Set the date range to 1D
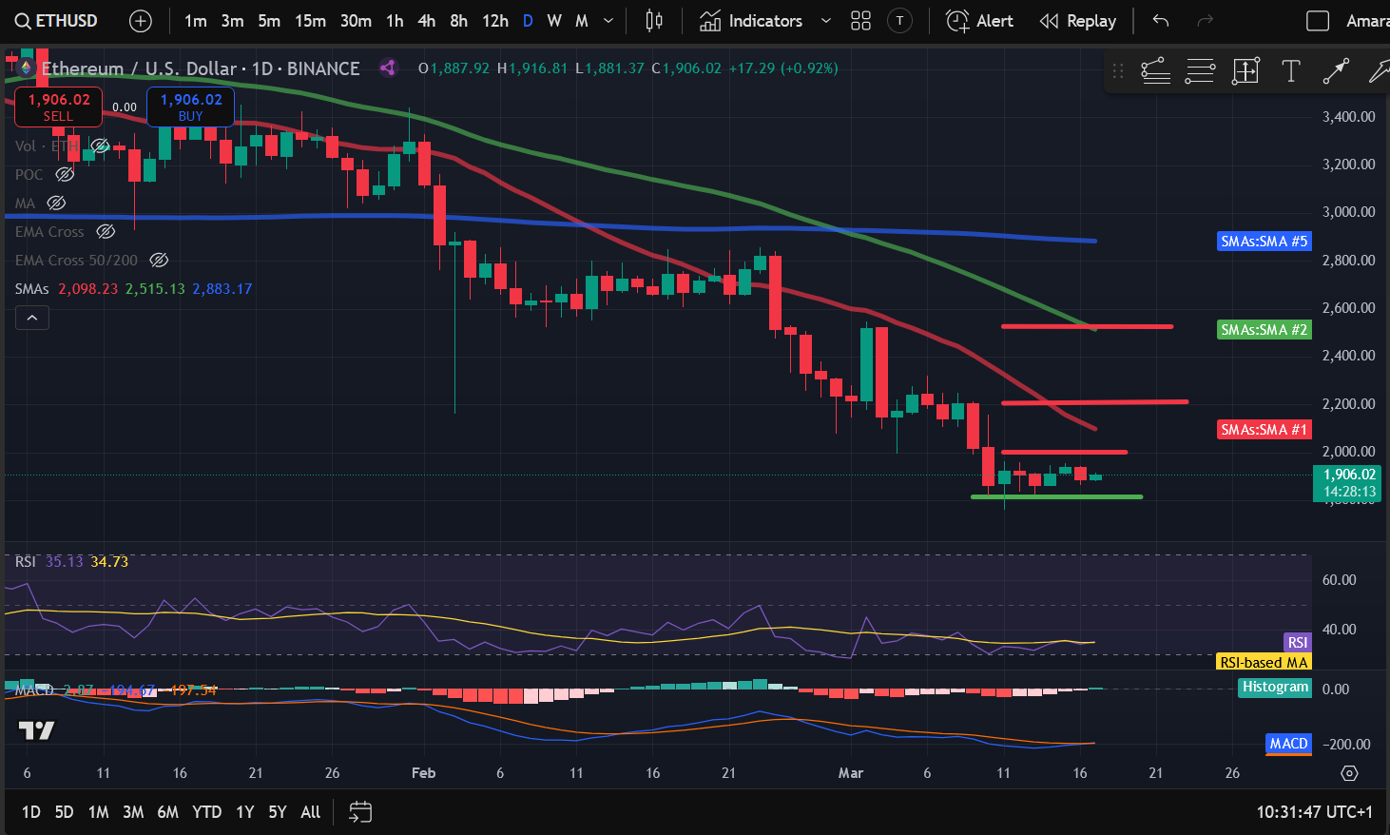 31,812
